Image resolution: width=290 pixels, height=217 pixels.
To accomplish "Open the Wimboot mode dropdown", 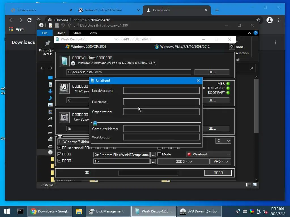I will (x=209, y=154).
